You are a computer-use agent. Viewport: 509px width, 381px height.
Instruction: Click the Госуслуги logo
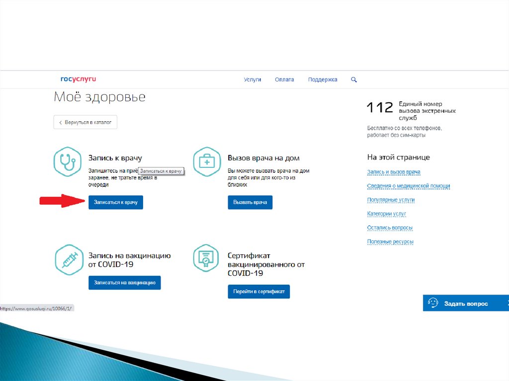78,79
